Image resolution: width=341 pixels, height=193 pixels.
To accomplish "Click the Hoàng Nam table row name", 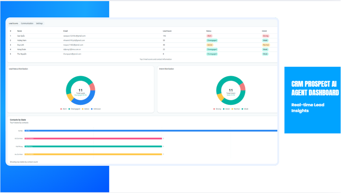I will click(22, 40).
